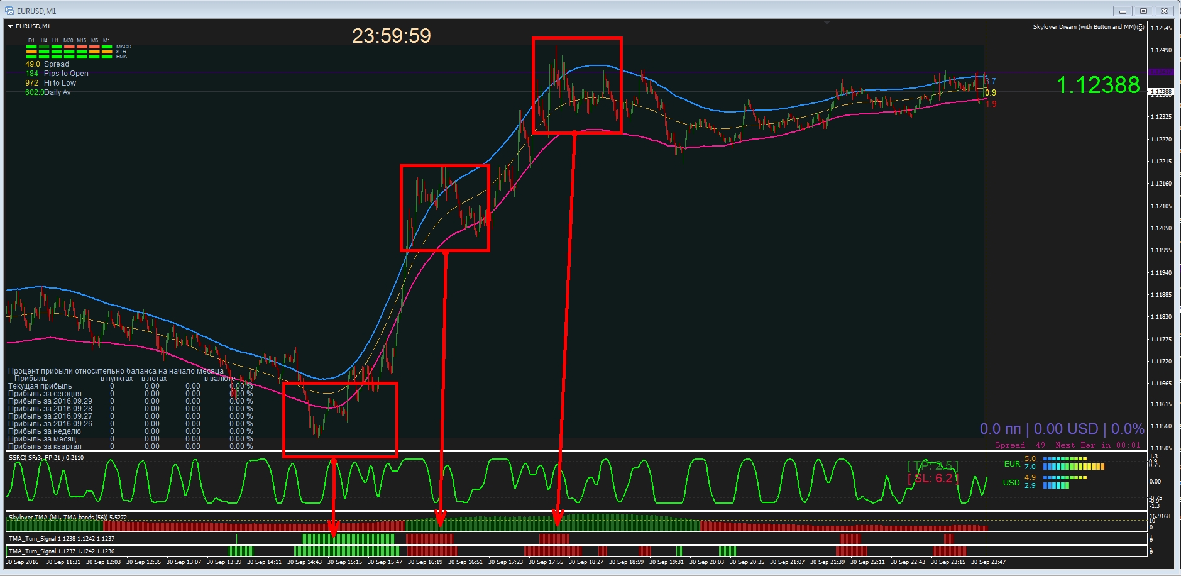Click the "49.0 Spread" readout
Image resolution: width=1181 pixels, height=576 pixels.
coord(47,64)
